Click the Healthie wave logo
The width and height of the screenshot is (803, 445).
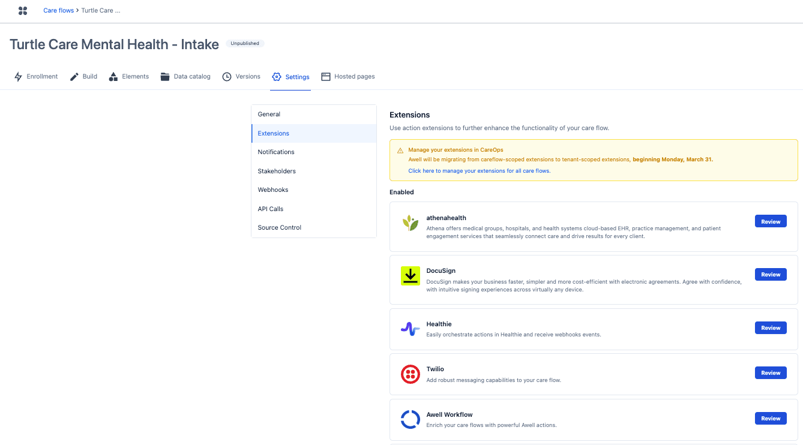(411, 329)
